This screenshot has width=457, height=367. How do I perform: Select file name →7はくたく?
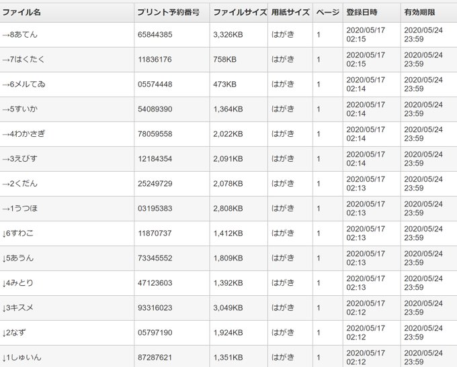[x=24, y=59]
